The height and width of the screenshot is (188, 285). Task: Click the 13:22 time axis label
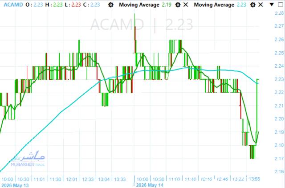pyautogui.click(x=238, y=179)
